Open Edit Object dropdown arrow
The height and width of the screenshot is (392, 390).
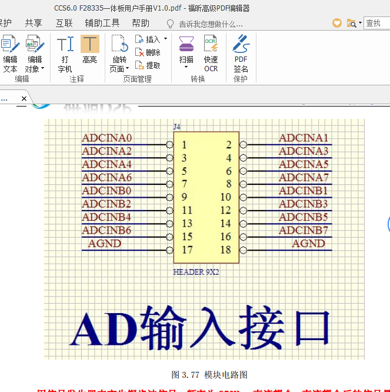pyautogui.click(x=43, y=68)
